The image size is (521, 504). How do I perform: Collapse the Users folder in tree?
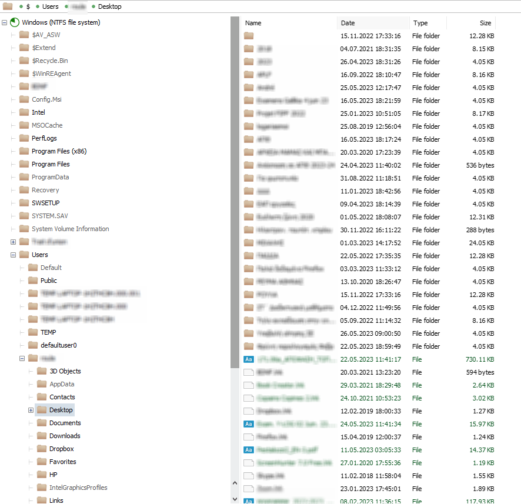click(14, 255)
